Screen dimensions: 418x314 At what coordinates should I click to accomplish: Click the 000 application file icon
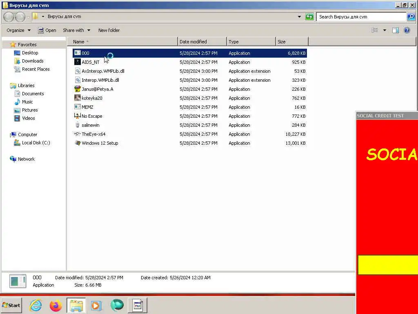tap(77, 53)
